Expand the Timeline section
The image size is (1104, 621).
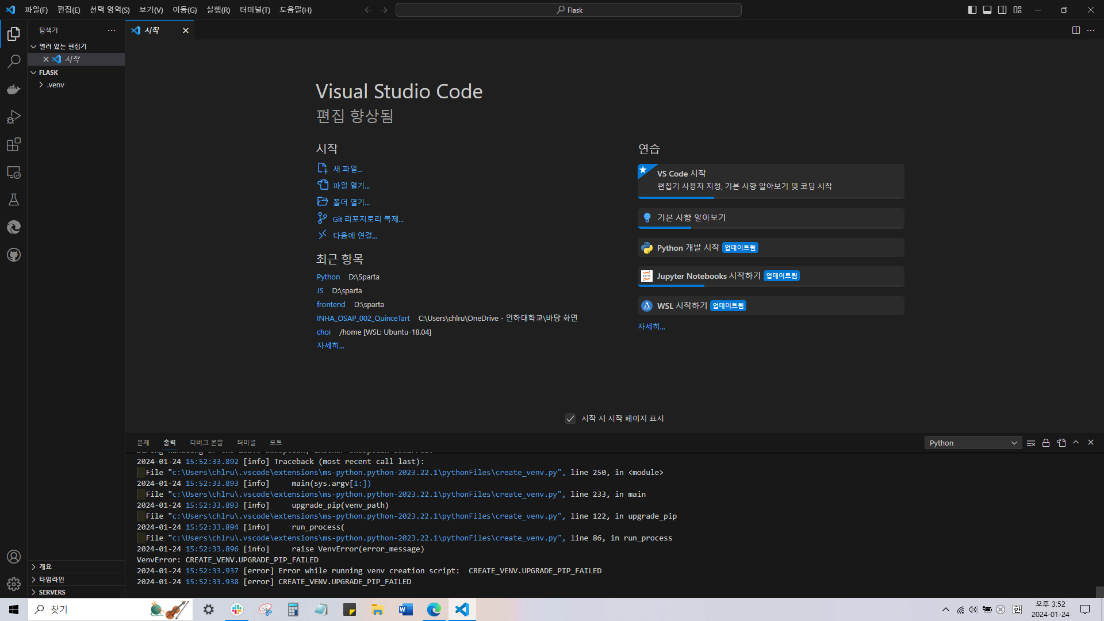pos(76,580)
